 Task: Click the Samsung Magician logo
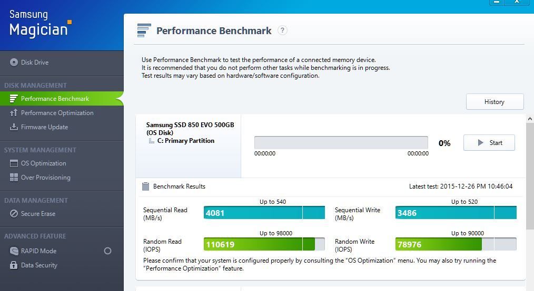[40, 24]
